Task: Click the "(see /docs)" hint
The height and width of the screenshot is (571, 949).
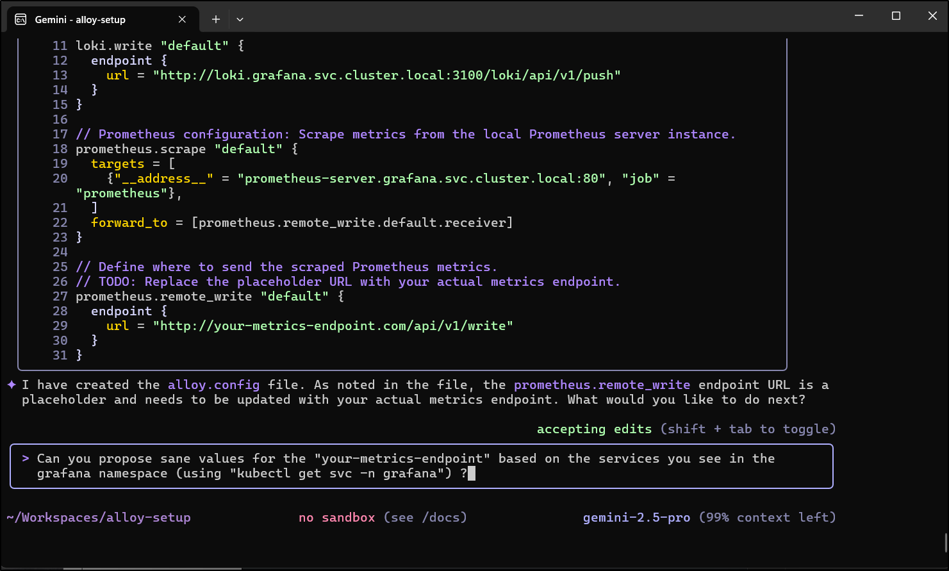Action: 425,517
